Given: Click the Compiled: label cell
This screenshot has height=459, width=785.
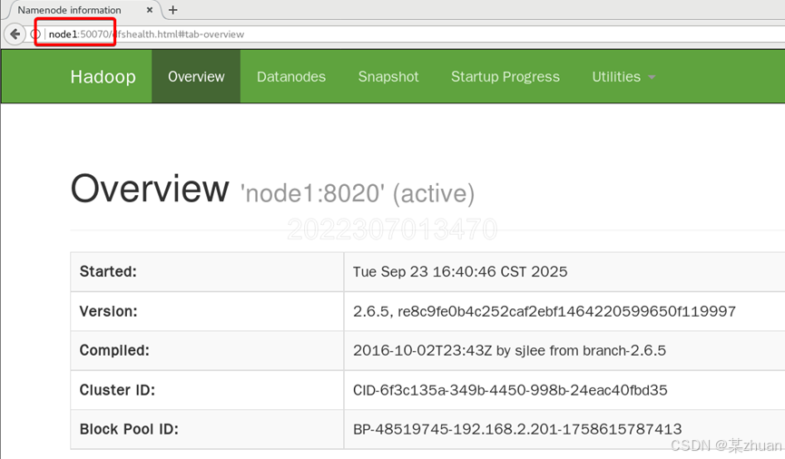Looking at the screenshot, I should pos(207,350).
